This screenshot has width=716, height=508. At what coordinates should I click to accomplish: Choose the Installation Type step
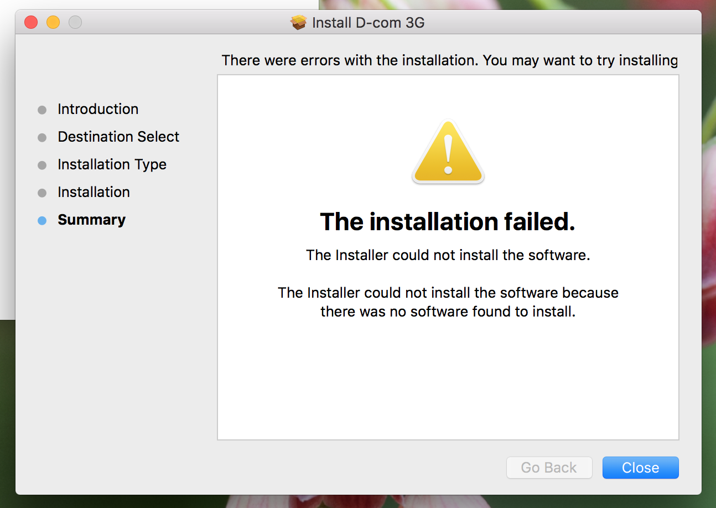point(112,164)
